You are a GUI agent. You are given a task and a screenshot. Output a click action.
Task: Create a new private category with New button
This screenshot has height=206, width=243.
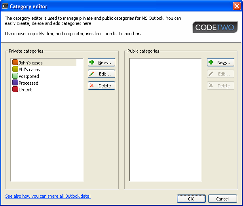(x=101, y=62)
